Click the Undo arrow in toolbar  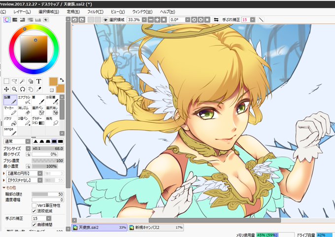point(74,20)
